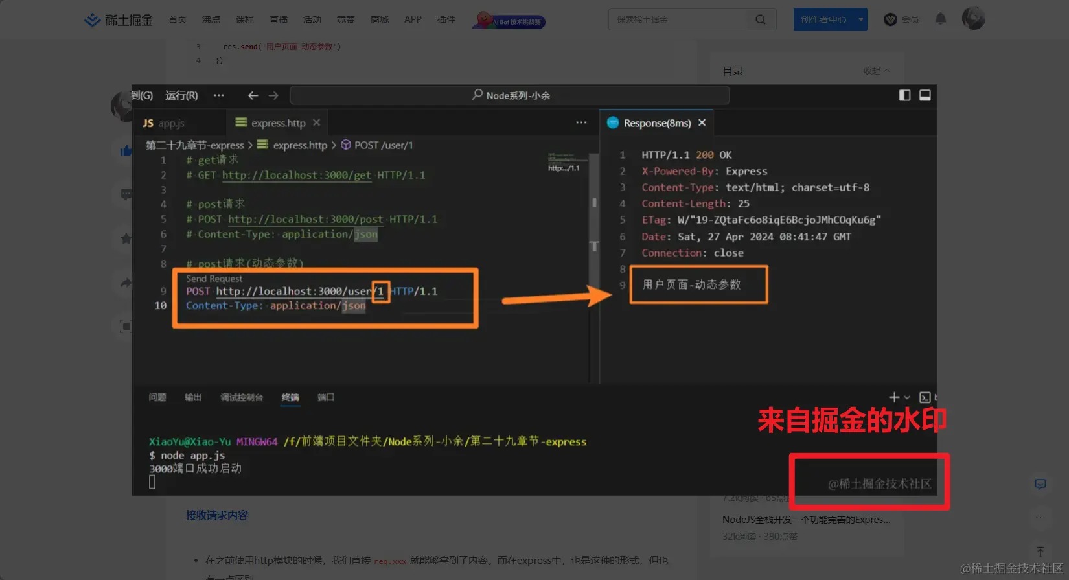Click the http://localhost:3000/post URL on line 5
The image size is (1069, 580).
coord(305,219)
